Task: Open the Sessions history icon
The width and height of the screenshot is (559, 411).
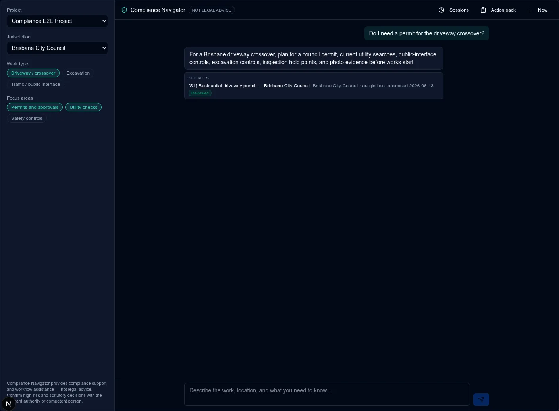Action: (441, 10)
